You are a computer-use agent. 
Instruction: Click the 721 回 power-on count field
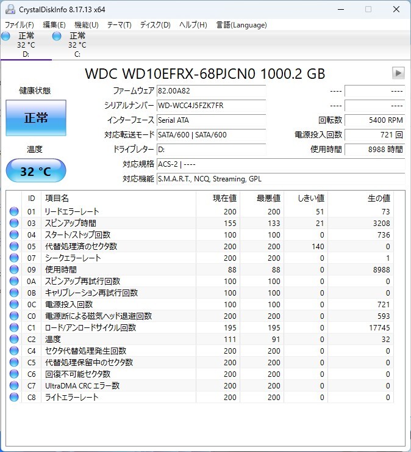tap(375, 135)
